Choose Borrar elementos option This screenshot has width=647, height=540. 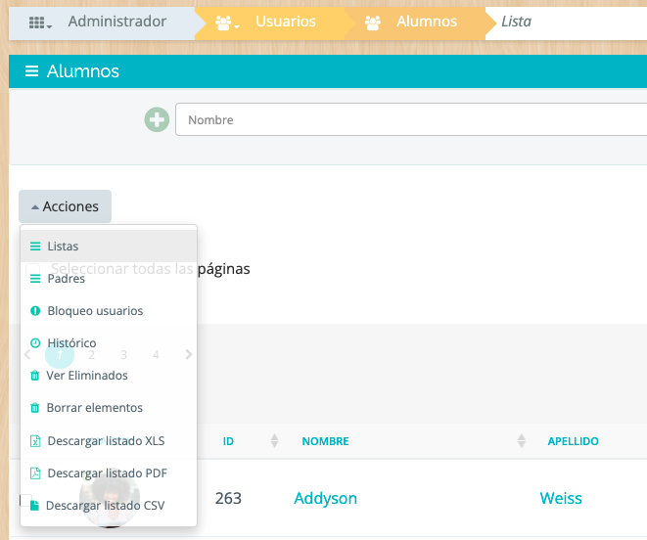tap(109, 408)
